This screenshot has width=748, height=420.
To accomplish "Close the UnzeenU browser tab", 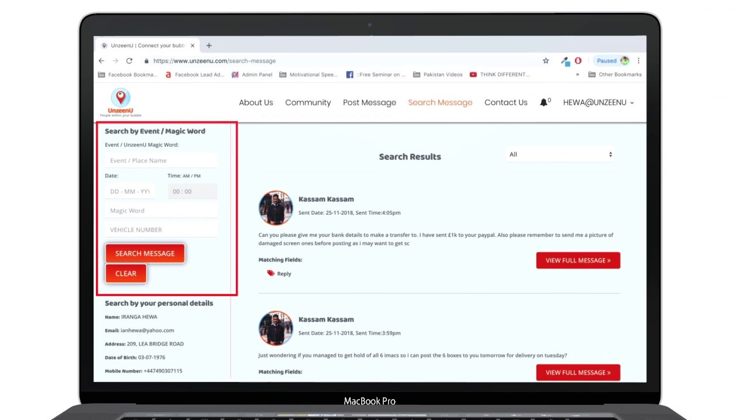I will 192,45.
